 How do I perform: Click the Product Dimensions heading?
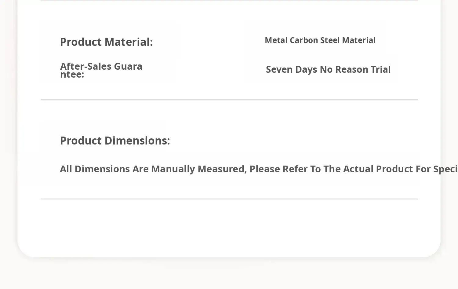[x=115, y=141]
